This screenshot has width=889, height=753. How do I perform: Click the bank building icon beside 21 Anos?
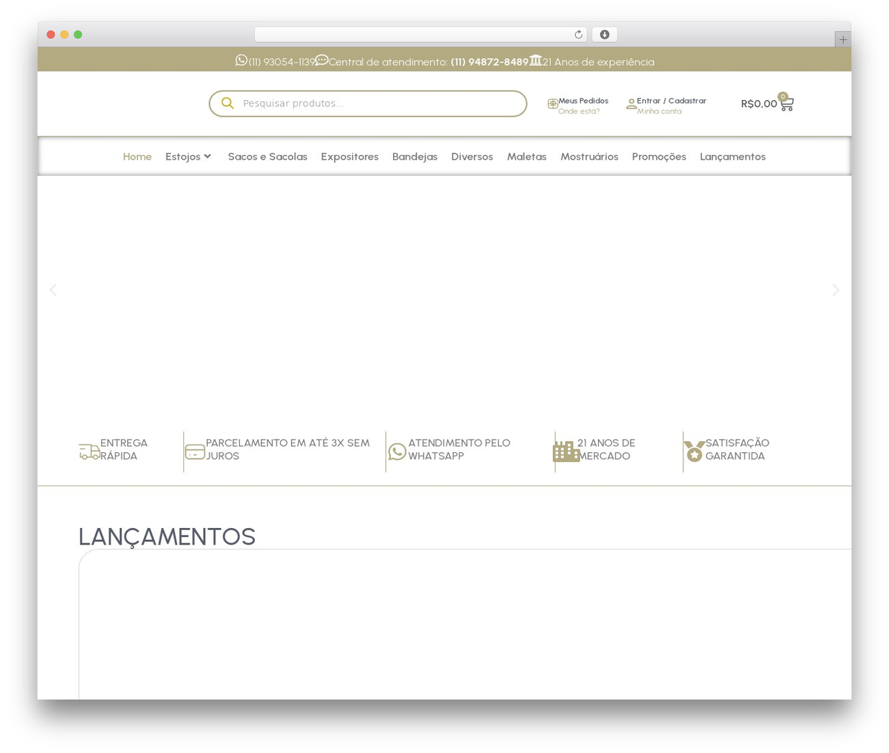pyautogui.click(x=535, y=60)
